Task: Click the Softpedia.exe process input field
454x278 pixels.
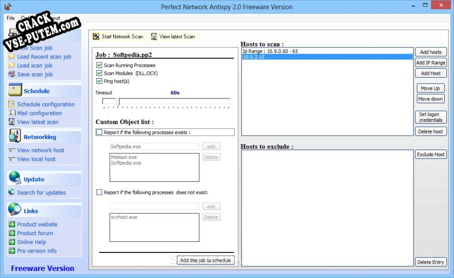Action: (x=154, y=146)
